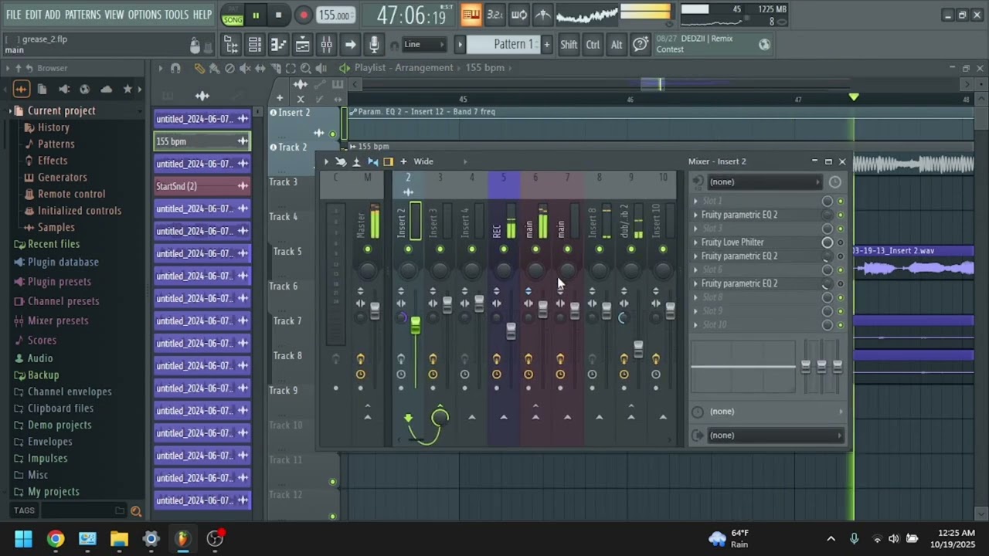
Task: Select the browser cloud tab icon
Action: point(107,90)
